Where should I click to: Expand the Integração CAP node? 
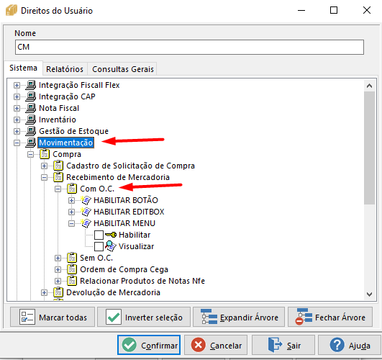[x=17, y=96]
